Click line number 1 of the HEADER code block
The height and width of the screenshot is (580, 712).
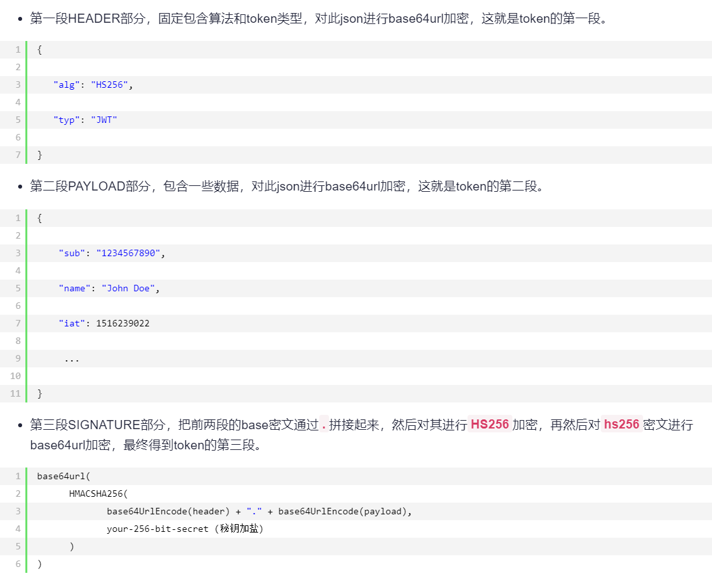18,49
